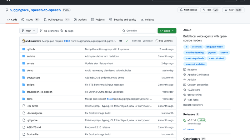
Task: Click the Dockerfile file icon
Action: point(24,134)
